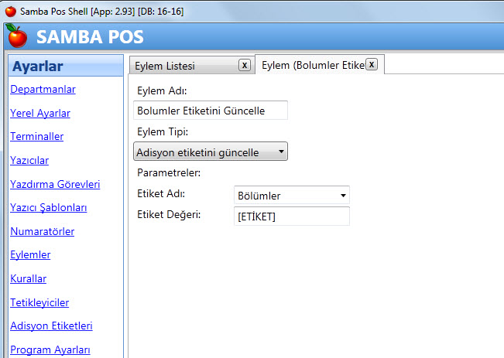Screen dimensions: 504x358
Task: Navigate to Adisyon Etiketleri
Action: coord(51,326)
